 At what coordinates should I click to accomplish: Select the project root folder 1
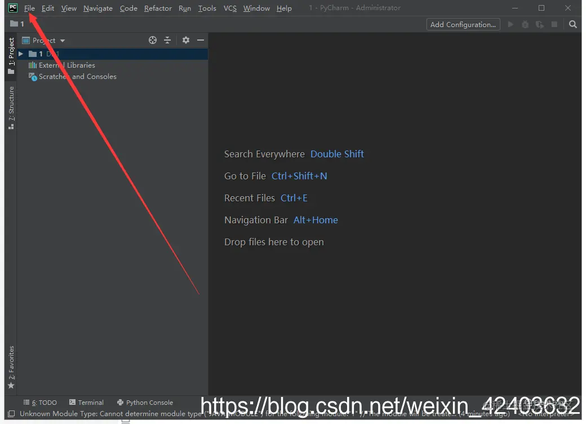point(113,54)
